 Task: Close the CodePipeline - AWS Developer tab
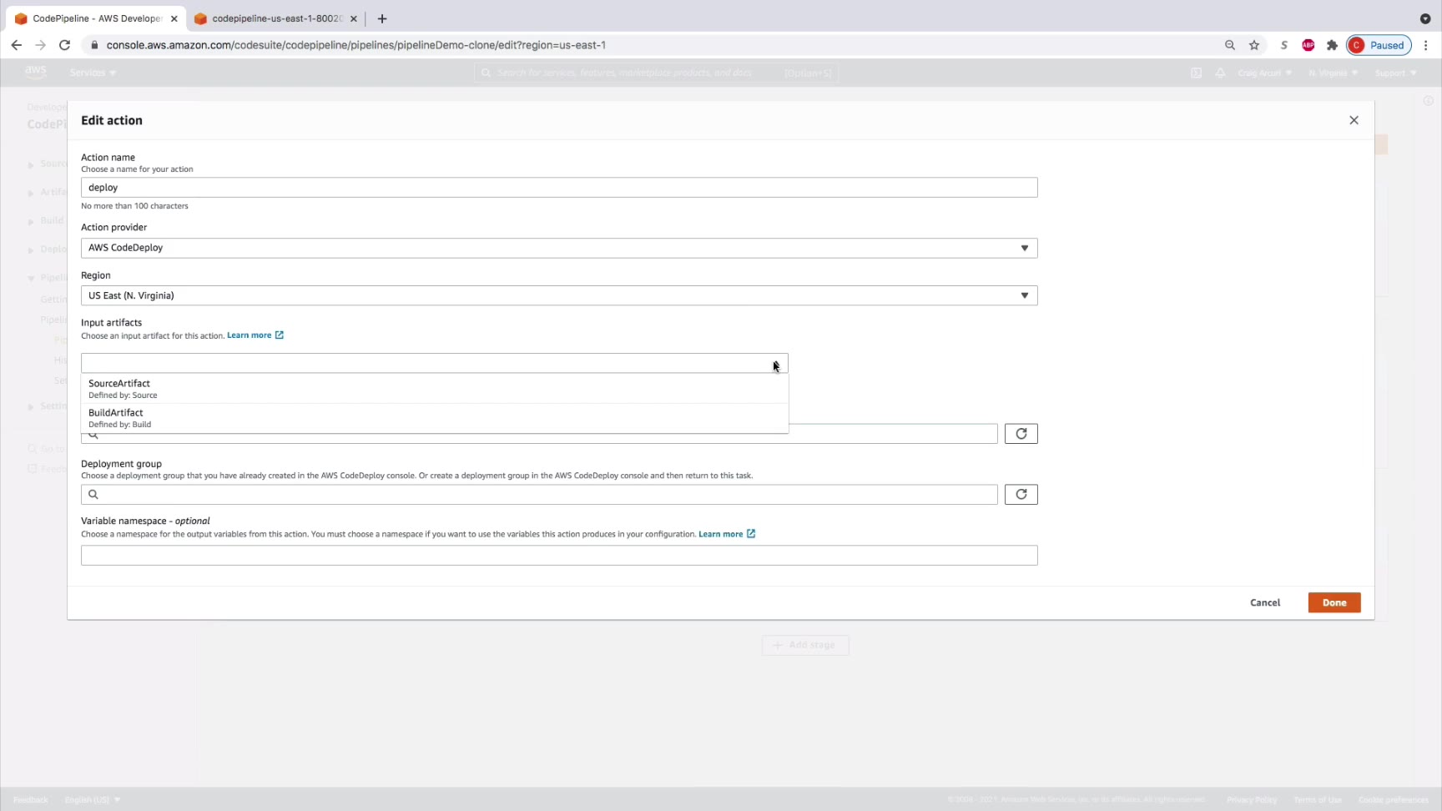pyautogui.click(x=174, y=18)
